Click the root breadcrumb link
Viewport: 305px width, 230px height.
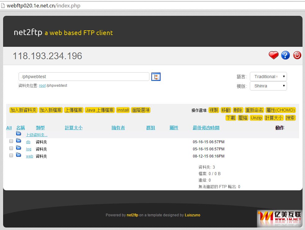pyautogui.click(x=42, y=86)
